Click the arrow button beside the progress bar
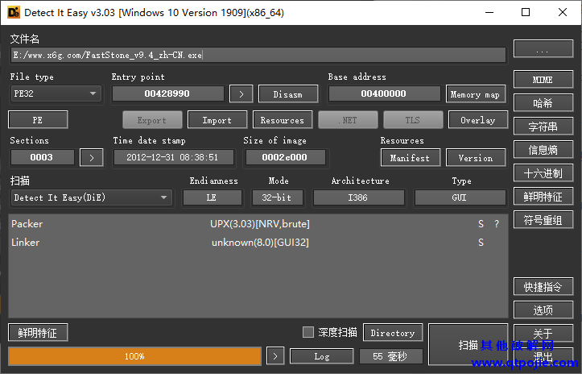The width and height of the screenshot is (582, 374). 275,356
